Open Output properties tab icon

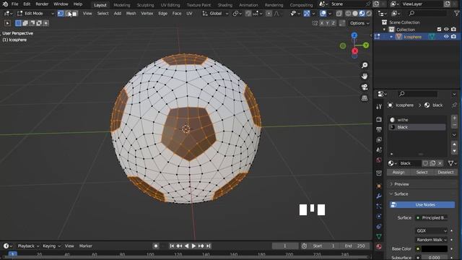[x=379, y=129]
